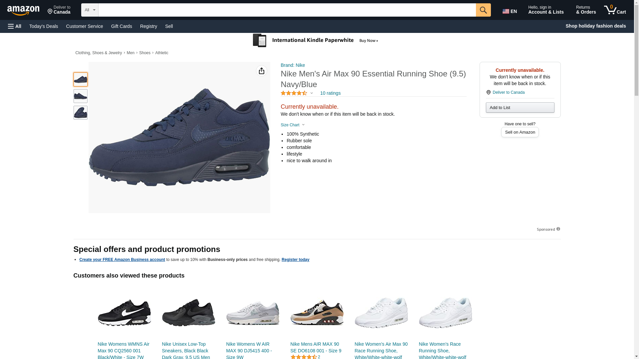Screen dimensions: 639x359
Task: Select the second shoe thumbnail image
Action: 81,96
